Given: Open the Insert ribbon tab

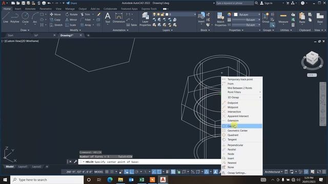Looking at the screenshot, I should click(18, 9).
